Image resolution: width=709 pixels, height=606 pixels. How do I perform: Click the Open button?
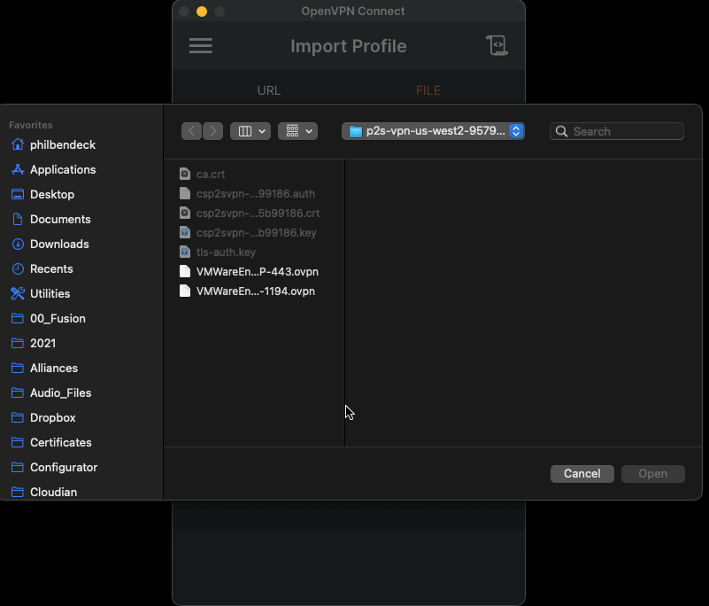click(652, 473)
